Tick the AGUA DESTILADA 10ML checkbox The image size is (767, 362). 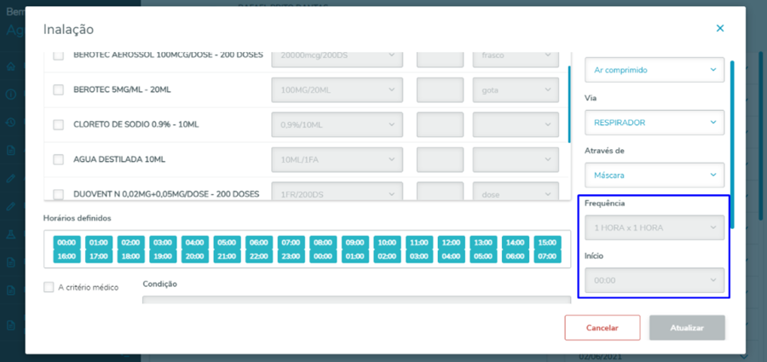tap(58, 159)
